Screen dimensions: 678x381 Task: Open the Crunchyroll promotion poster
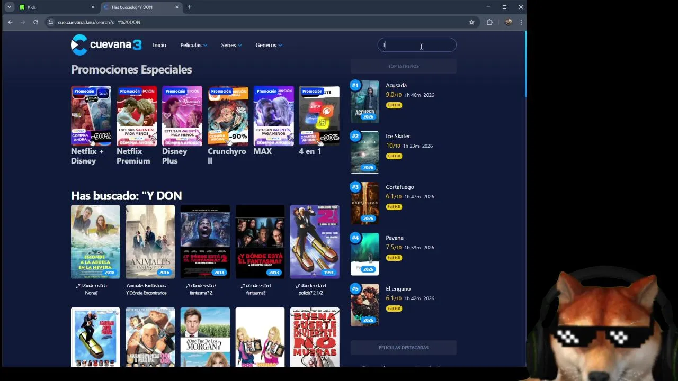[x=228, y=116]
